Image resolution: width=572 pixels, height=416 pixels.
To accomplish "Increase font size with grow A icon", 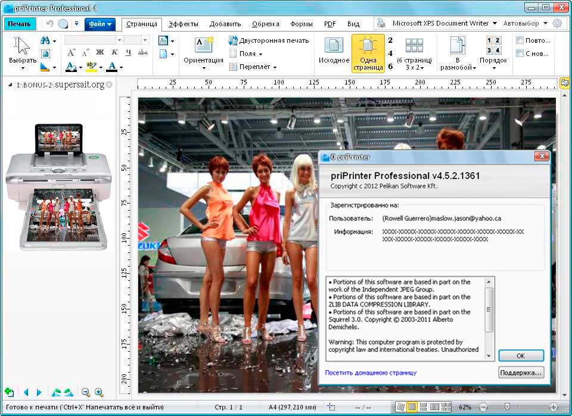I will [x=71, y=53].
